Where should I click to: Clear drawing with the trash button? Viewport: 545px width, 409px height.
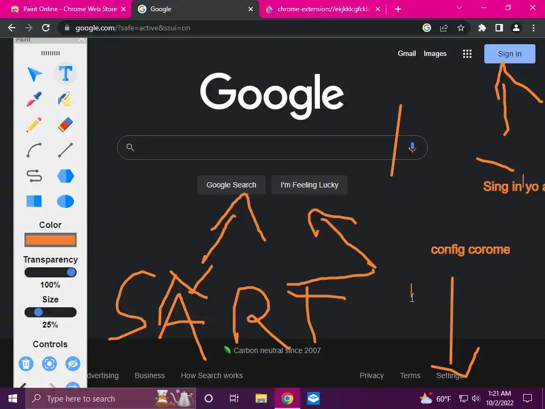tap(26, 364)
